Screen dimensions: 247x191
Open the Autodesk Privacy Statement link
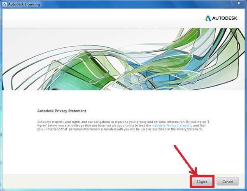click(172, 126)
